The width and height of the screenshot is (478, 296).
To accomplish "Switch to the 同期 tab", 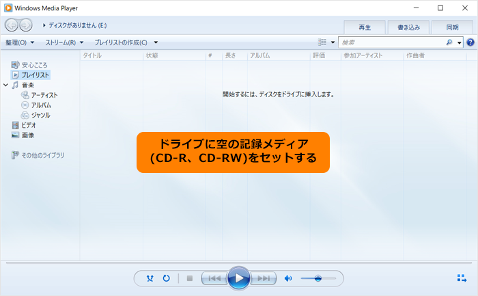I will point(452,27).
